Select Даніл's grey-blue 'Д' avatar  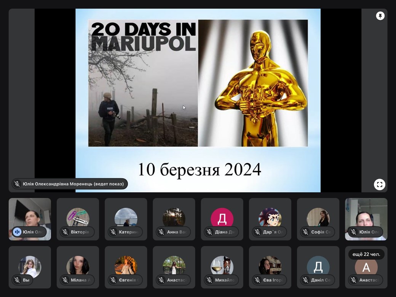coord(318,266)
